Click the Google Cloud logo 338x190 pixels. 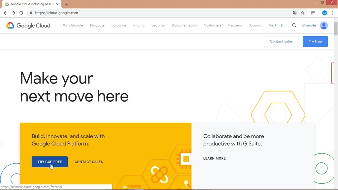pos(28,25)
